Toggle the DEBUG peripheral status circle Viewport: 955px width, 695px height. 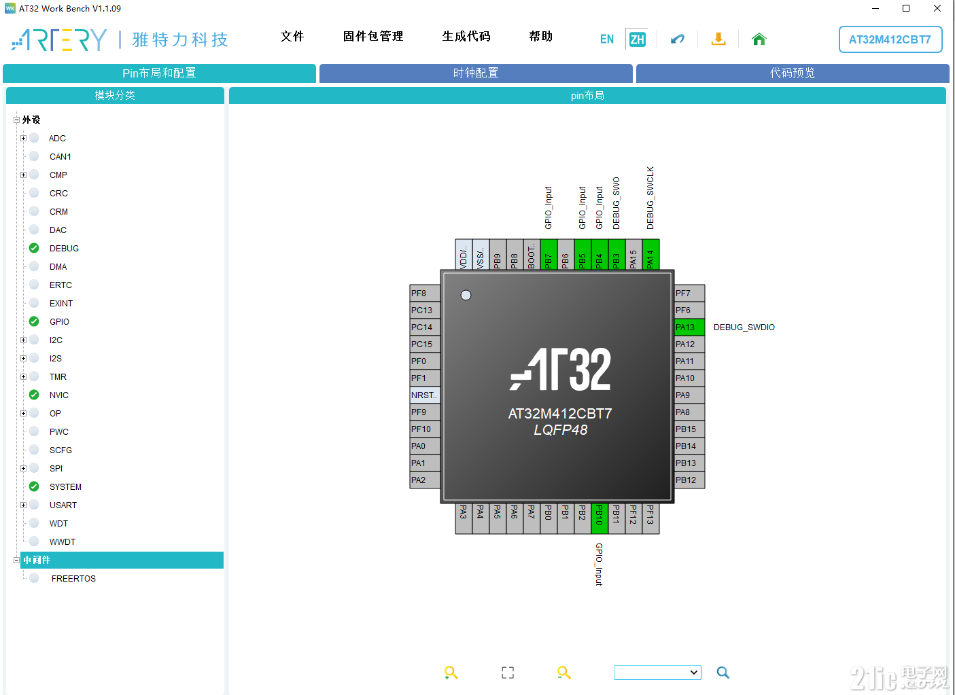pos(34,248)
